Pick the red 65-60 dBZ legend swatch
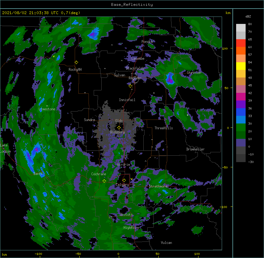The width and height of the screenshot is (264, 258). pyautogui.click(x=241, y=43)
